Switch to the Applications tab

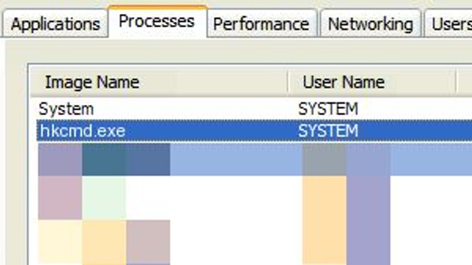[54, 24]
